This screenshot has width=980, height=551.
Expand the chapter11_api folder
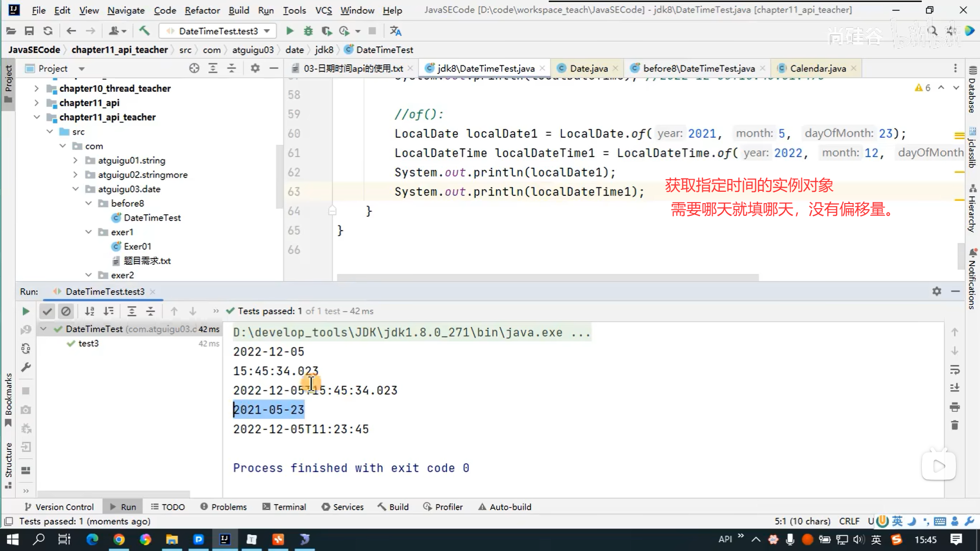coord(36,103)
